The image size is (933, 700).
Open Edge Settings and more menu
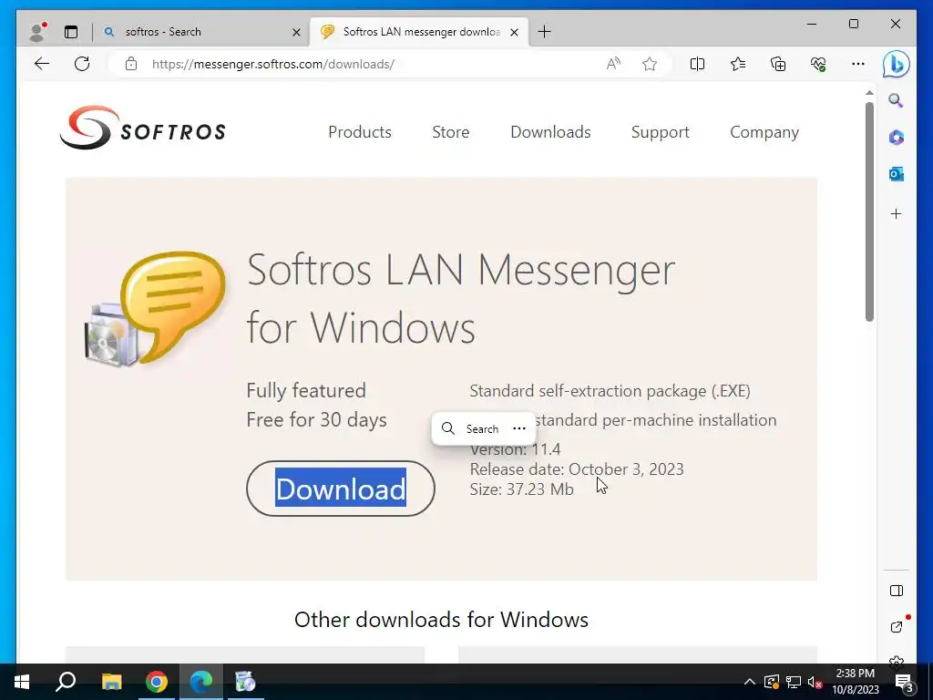pos(858,64)
